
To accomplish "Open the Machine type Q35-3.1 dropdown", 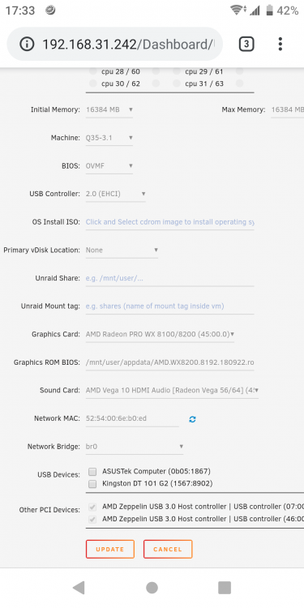I will pos(109,138).
